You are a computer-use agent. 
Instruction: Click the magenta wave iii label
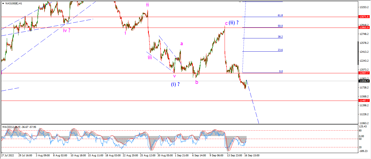(x=150, y=57)
